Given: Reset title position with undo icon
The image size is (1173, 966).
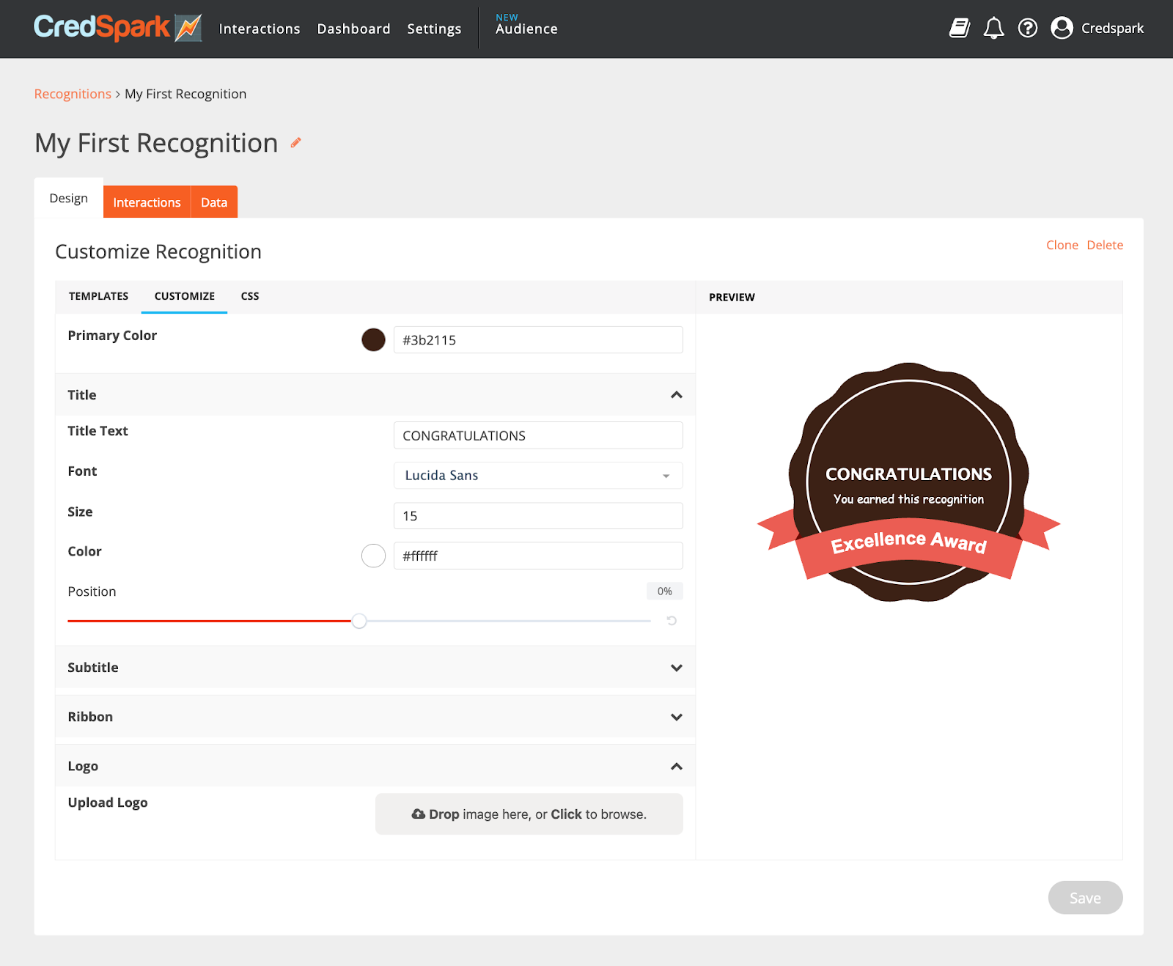Looking at the screenshot, I should tap(672, 621).
